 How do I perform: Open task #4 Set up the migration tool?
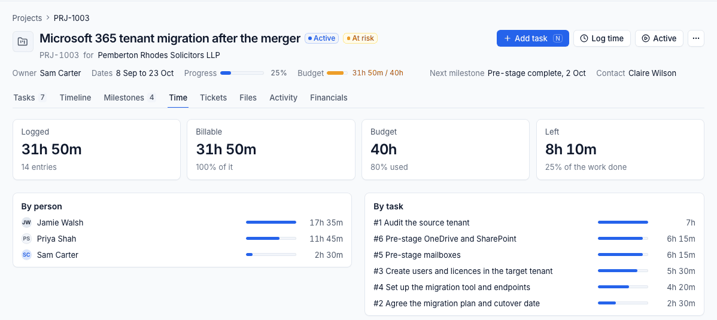tap(452, 287)
